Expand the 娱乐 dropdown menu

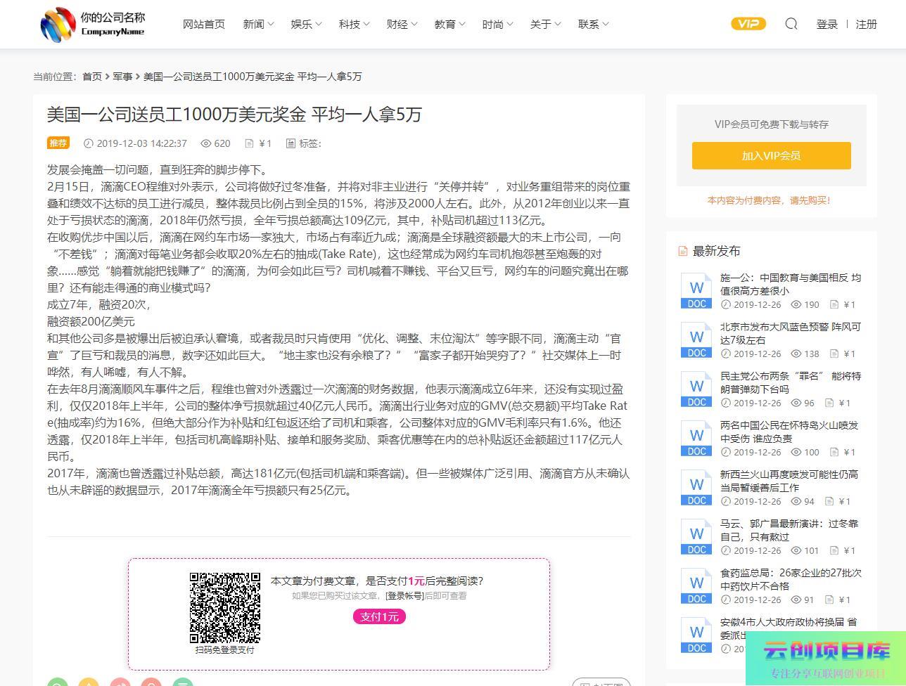coord(306,24)
